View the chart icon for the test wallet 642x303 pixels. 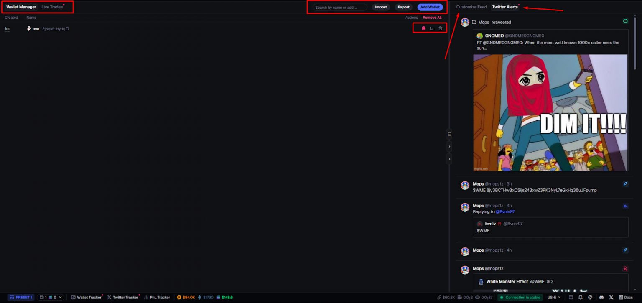pyautogui.click(x=432, y=28)
